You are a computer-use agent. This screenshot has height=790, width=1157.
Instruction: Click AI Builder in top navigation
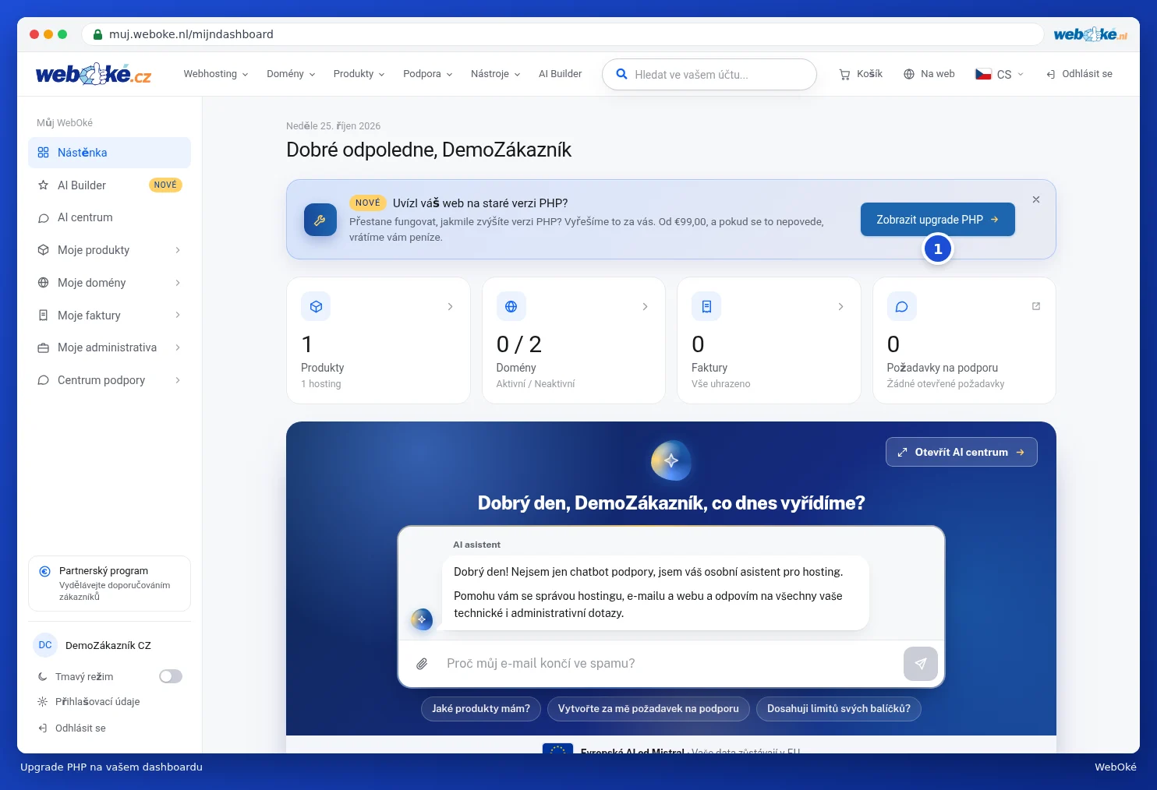tap(561, 74)
